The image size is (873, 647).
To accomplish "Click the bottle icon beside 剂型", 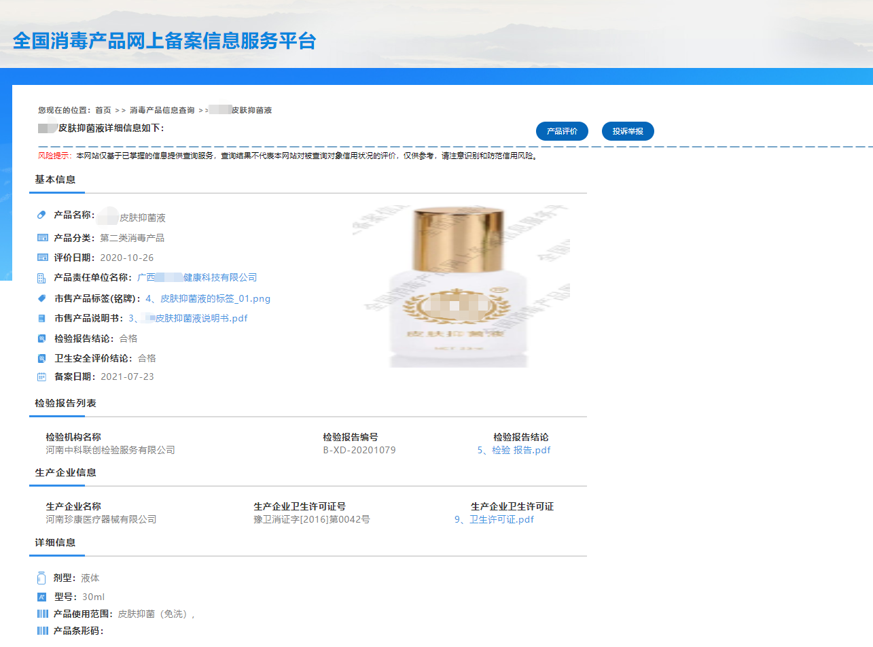I will pos(41,578).
